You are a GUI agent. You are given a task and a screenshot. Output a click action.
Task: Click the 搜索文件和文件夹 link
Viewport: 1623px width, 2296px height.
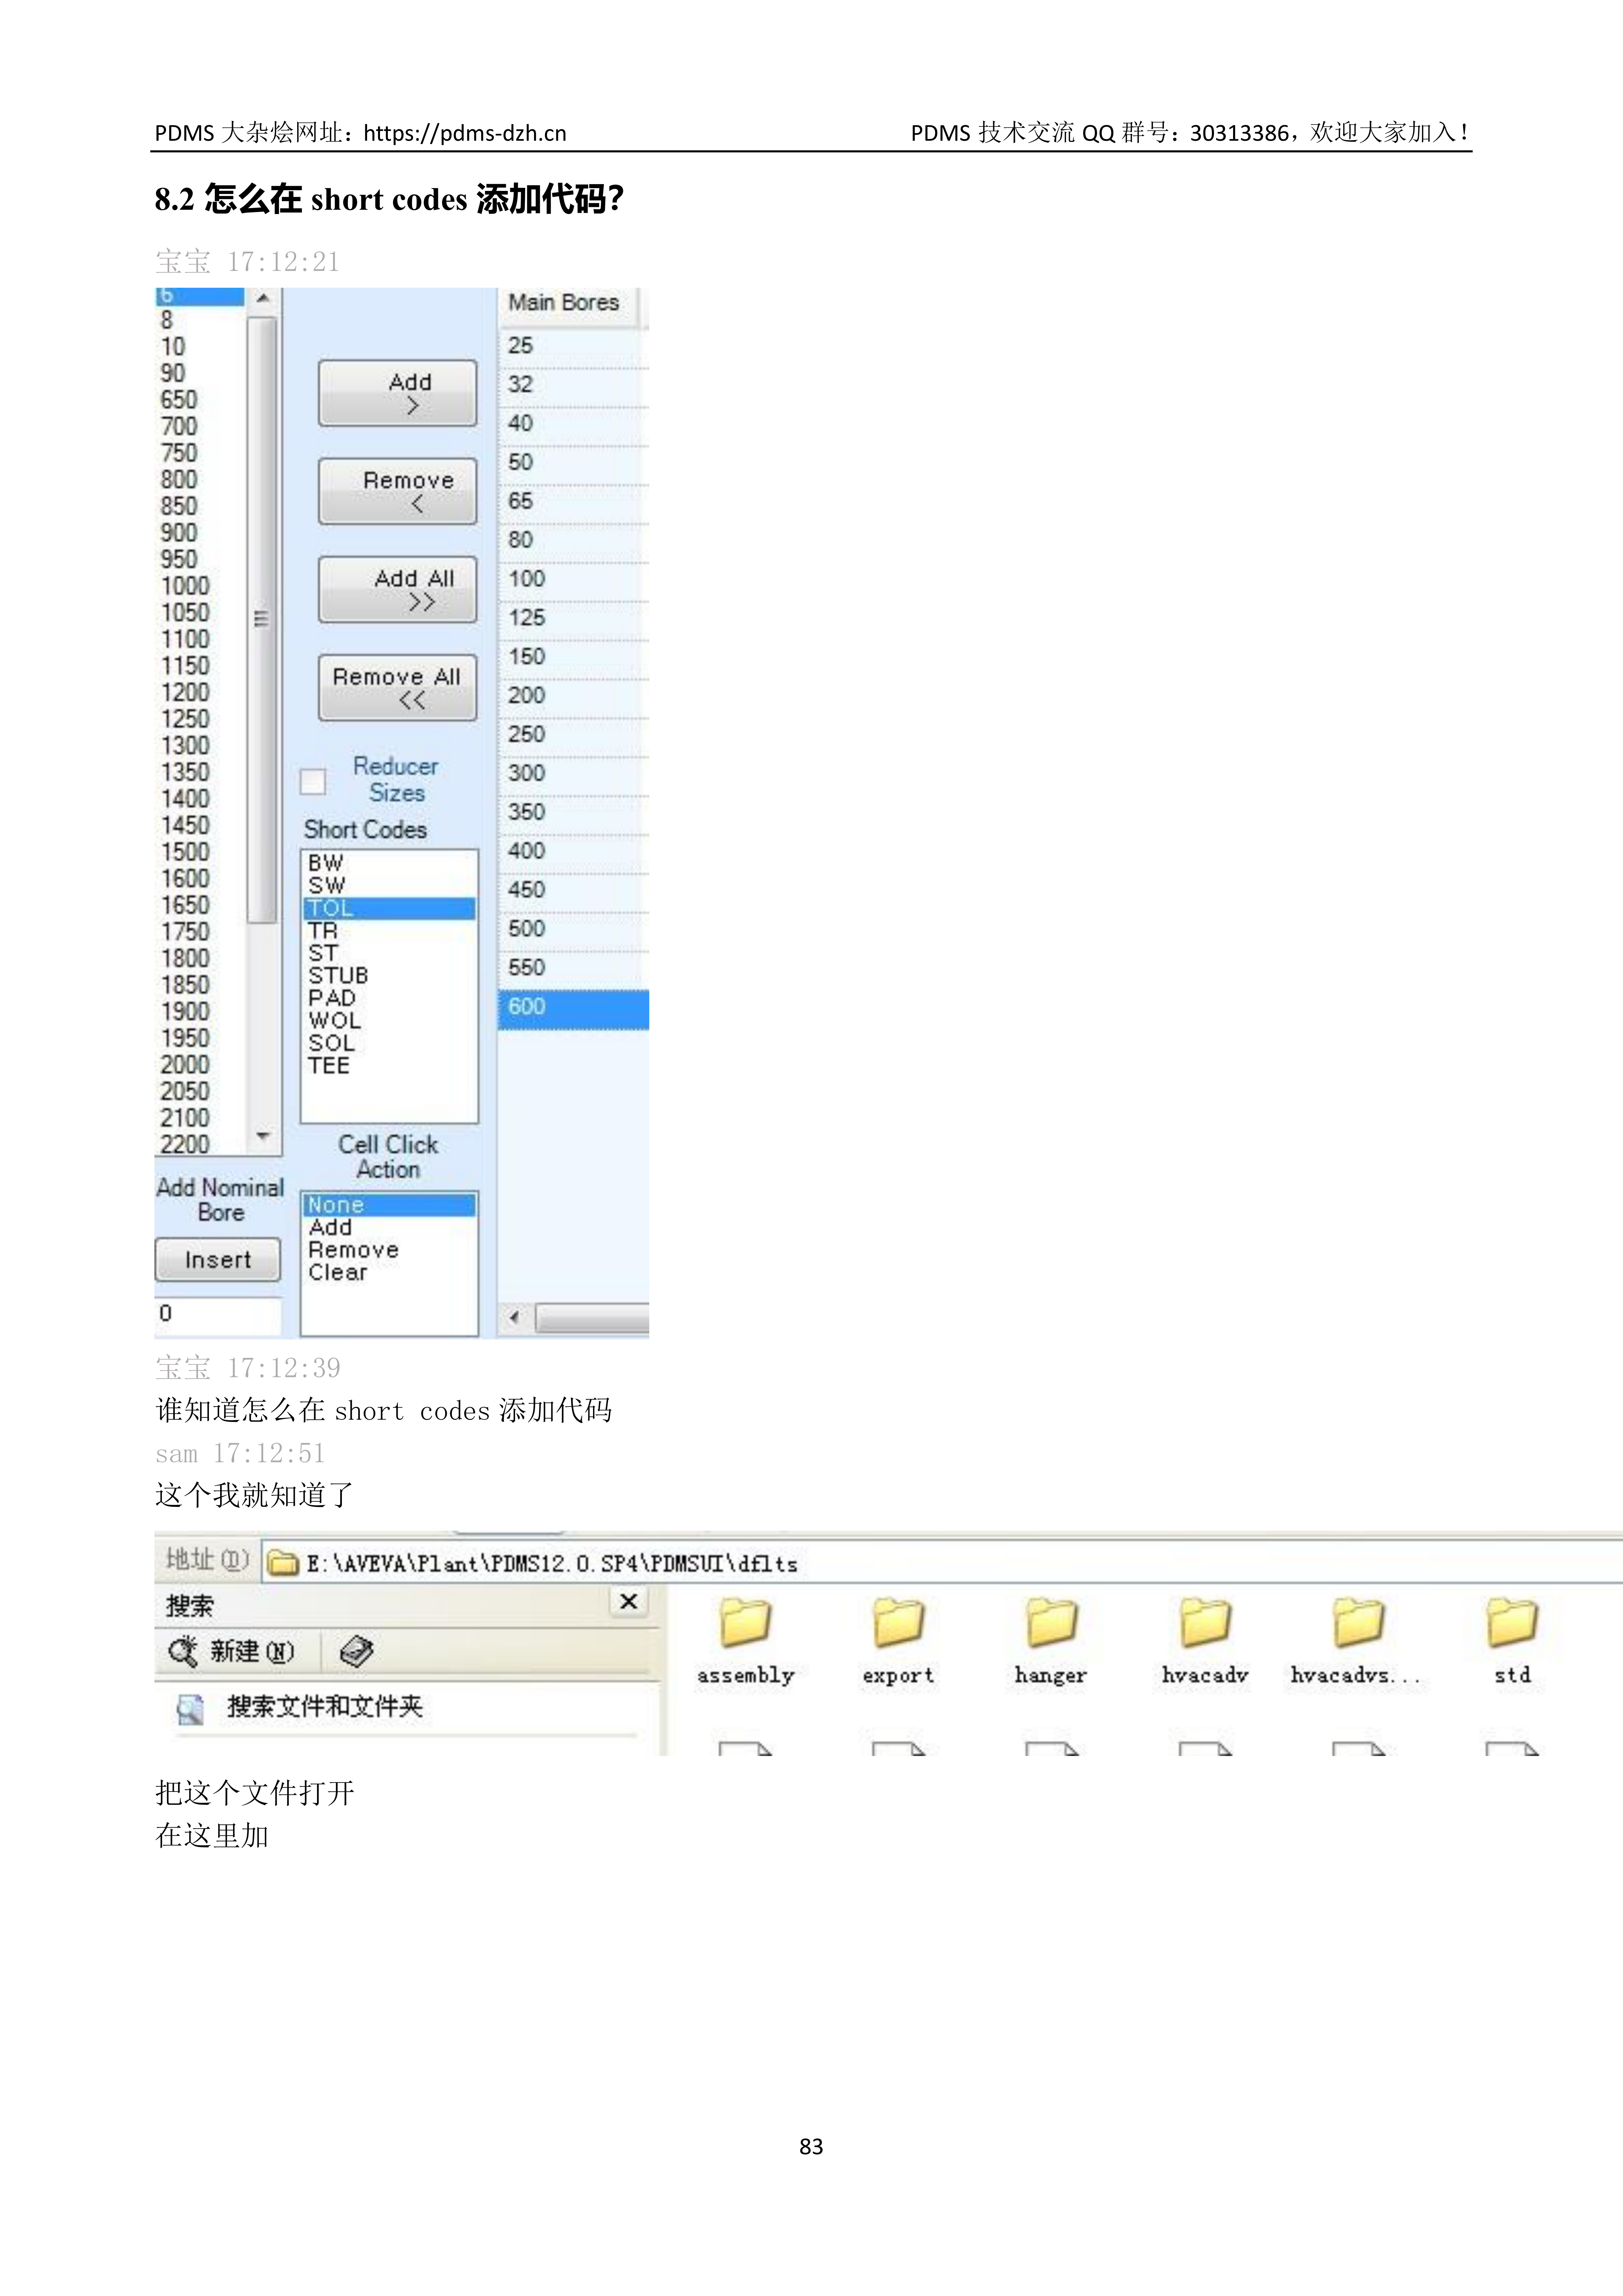(x=325, y=1707)
